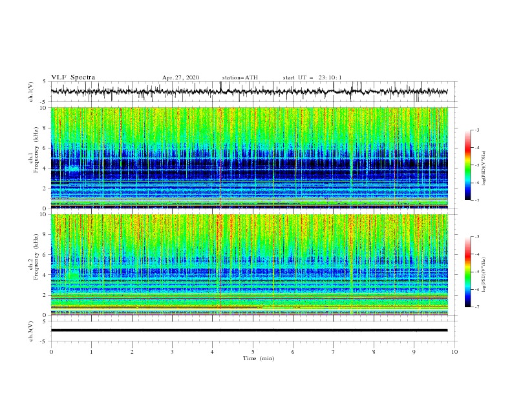Select the "start UT = 23:10:1" text
The image size is (512, 395).
(x=312, y=77)
